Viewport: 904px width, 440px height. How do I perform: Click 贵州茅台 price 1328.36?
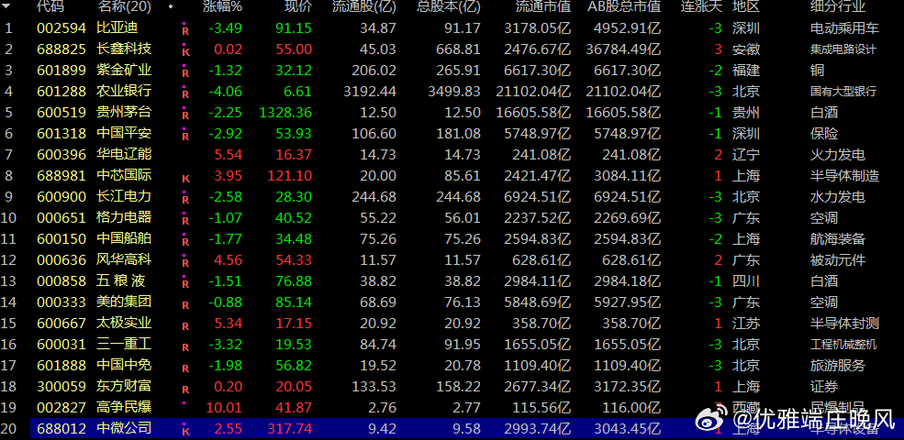click(x=285, y=112)
